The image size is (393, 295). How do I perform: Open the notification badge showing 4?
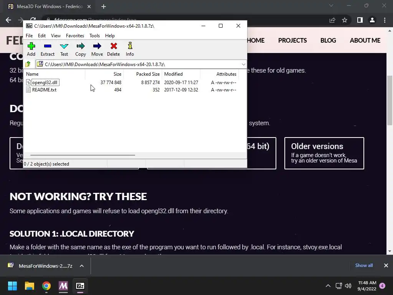tap(382, 286)
